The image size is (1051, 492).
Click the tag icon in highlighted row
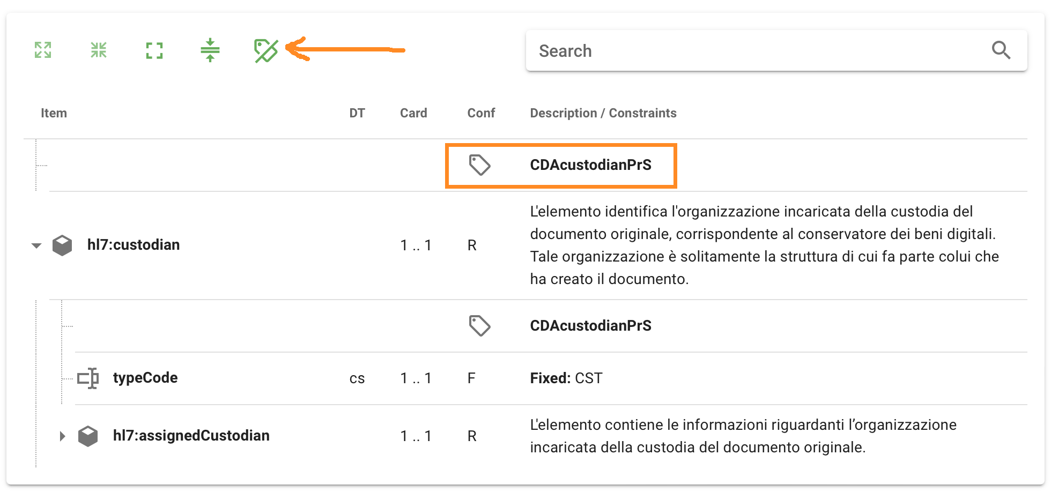(x=479, y=165)
